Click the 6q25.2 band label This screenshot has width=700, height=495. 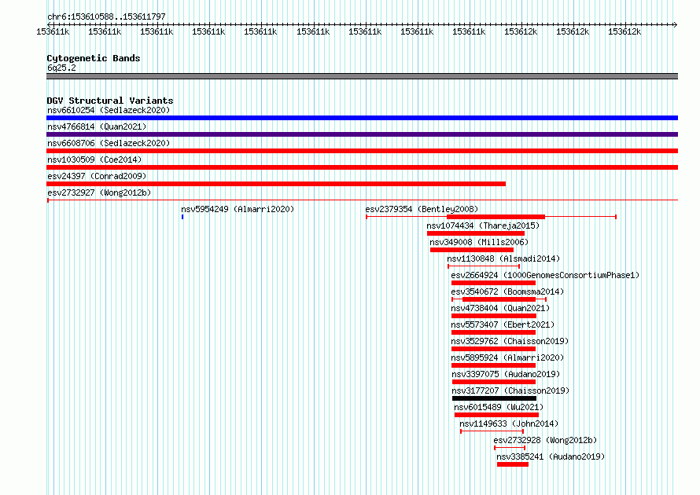pos(61,68)
